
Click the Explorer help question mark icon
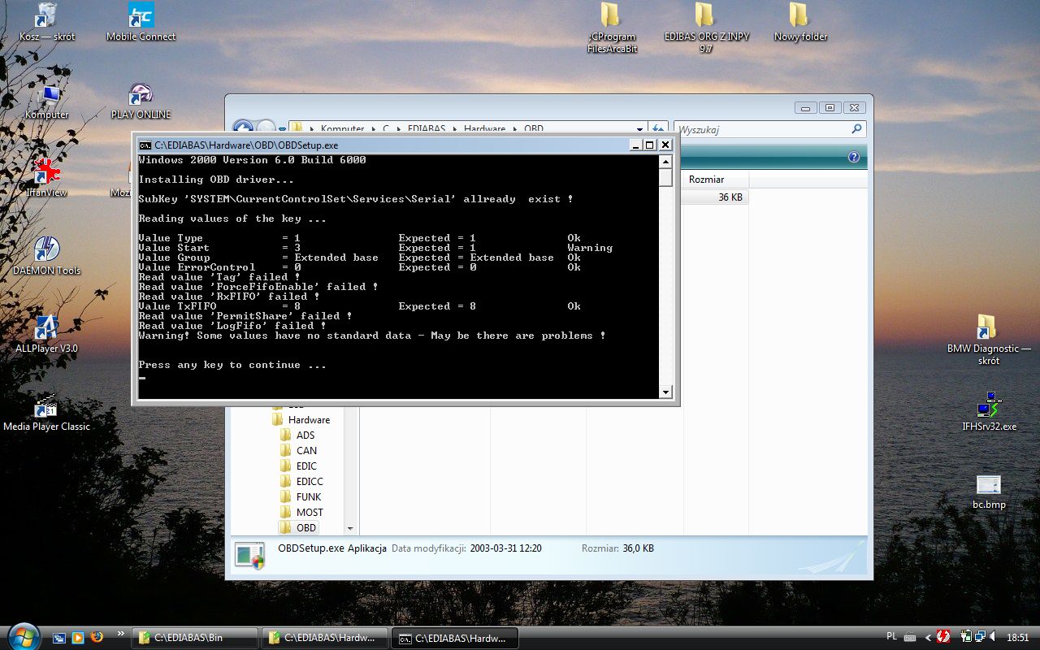coord(854,157)
